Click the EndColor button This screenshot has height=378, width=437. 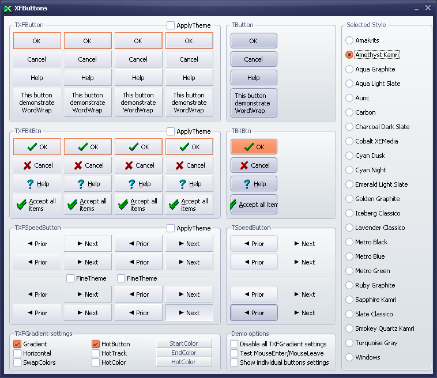(x=184, y=353)
